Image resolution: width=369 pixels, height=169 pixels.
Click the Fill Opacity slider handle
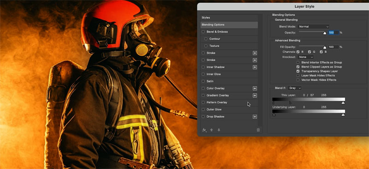325,47
